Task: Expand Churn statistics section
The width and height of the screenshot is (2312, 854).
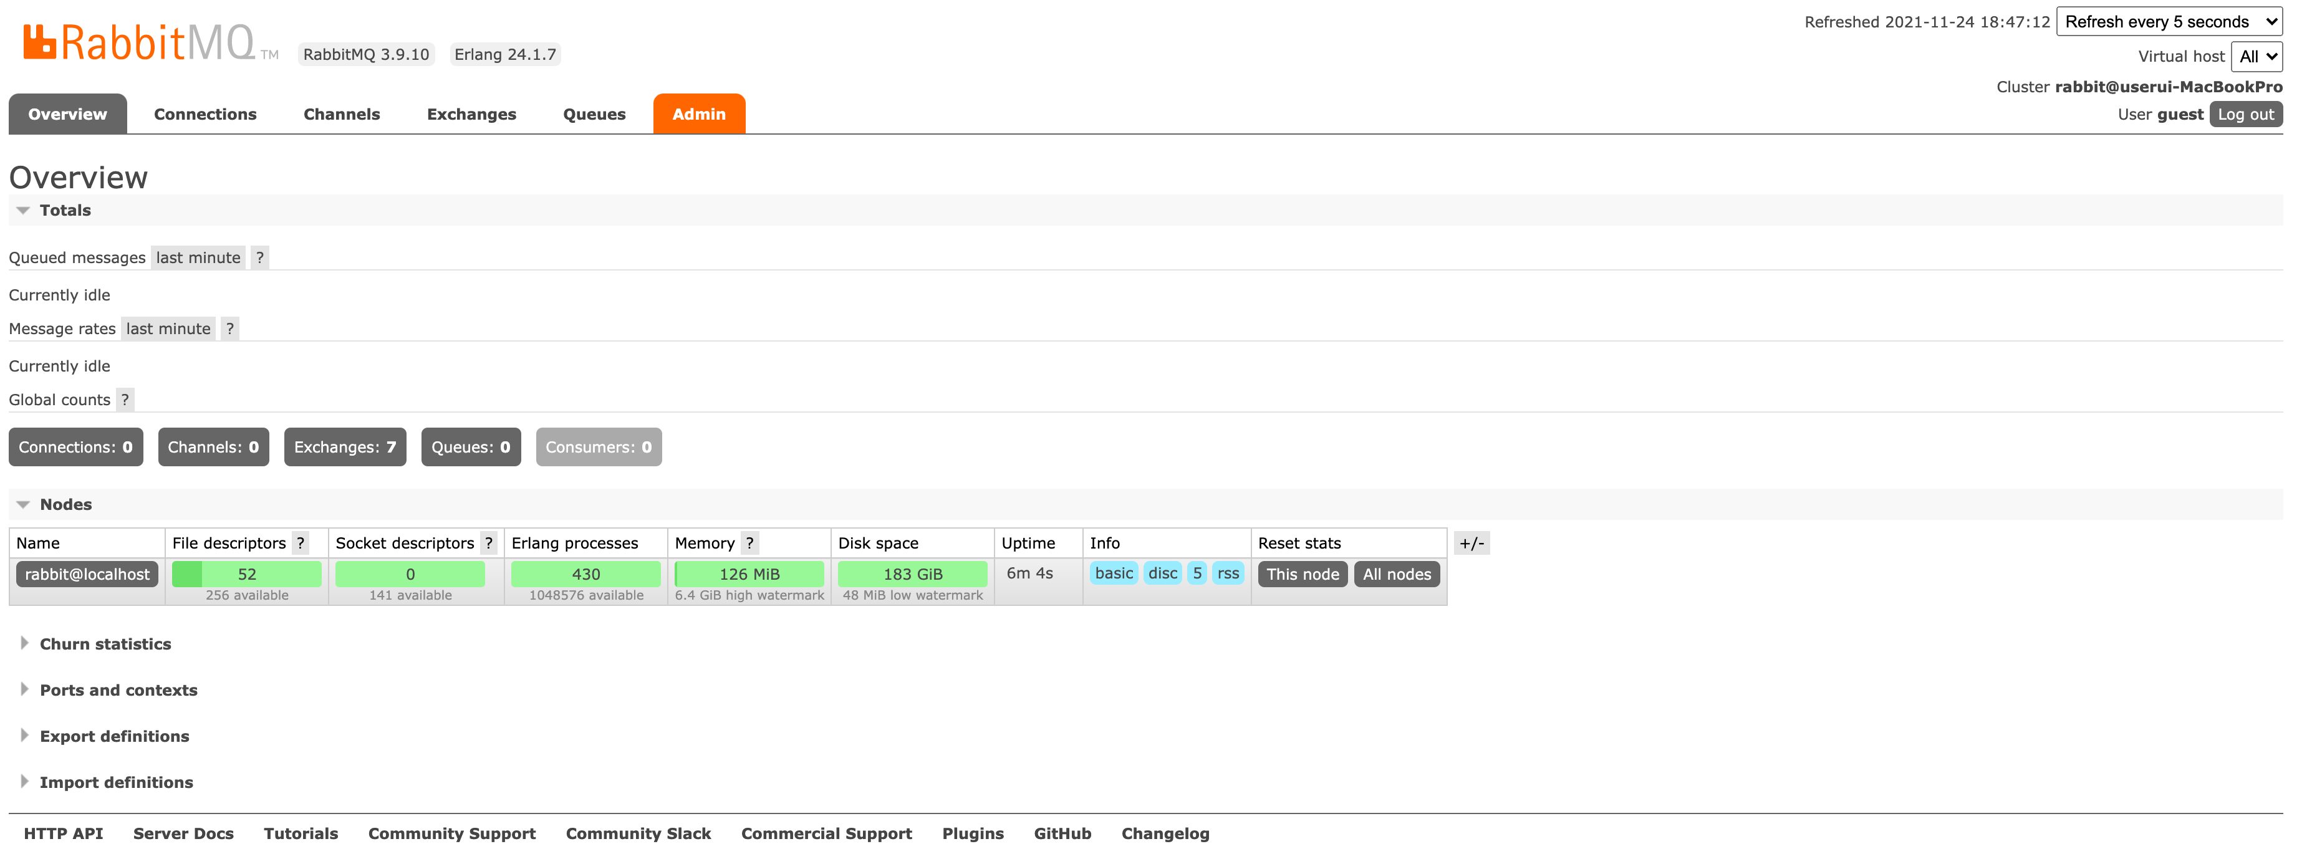Action: point(104,644)
